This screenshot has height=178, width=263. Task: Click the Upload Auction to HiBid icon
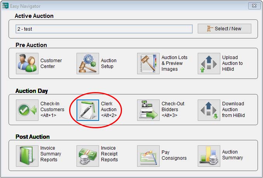point(209,64)
